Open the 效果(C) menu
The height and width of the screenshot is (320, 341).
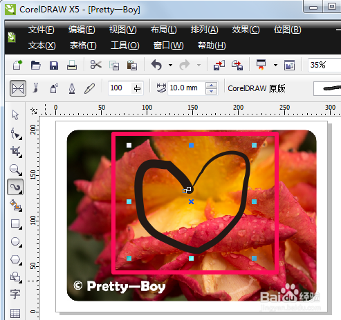click(246, 30)
